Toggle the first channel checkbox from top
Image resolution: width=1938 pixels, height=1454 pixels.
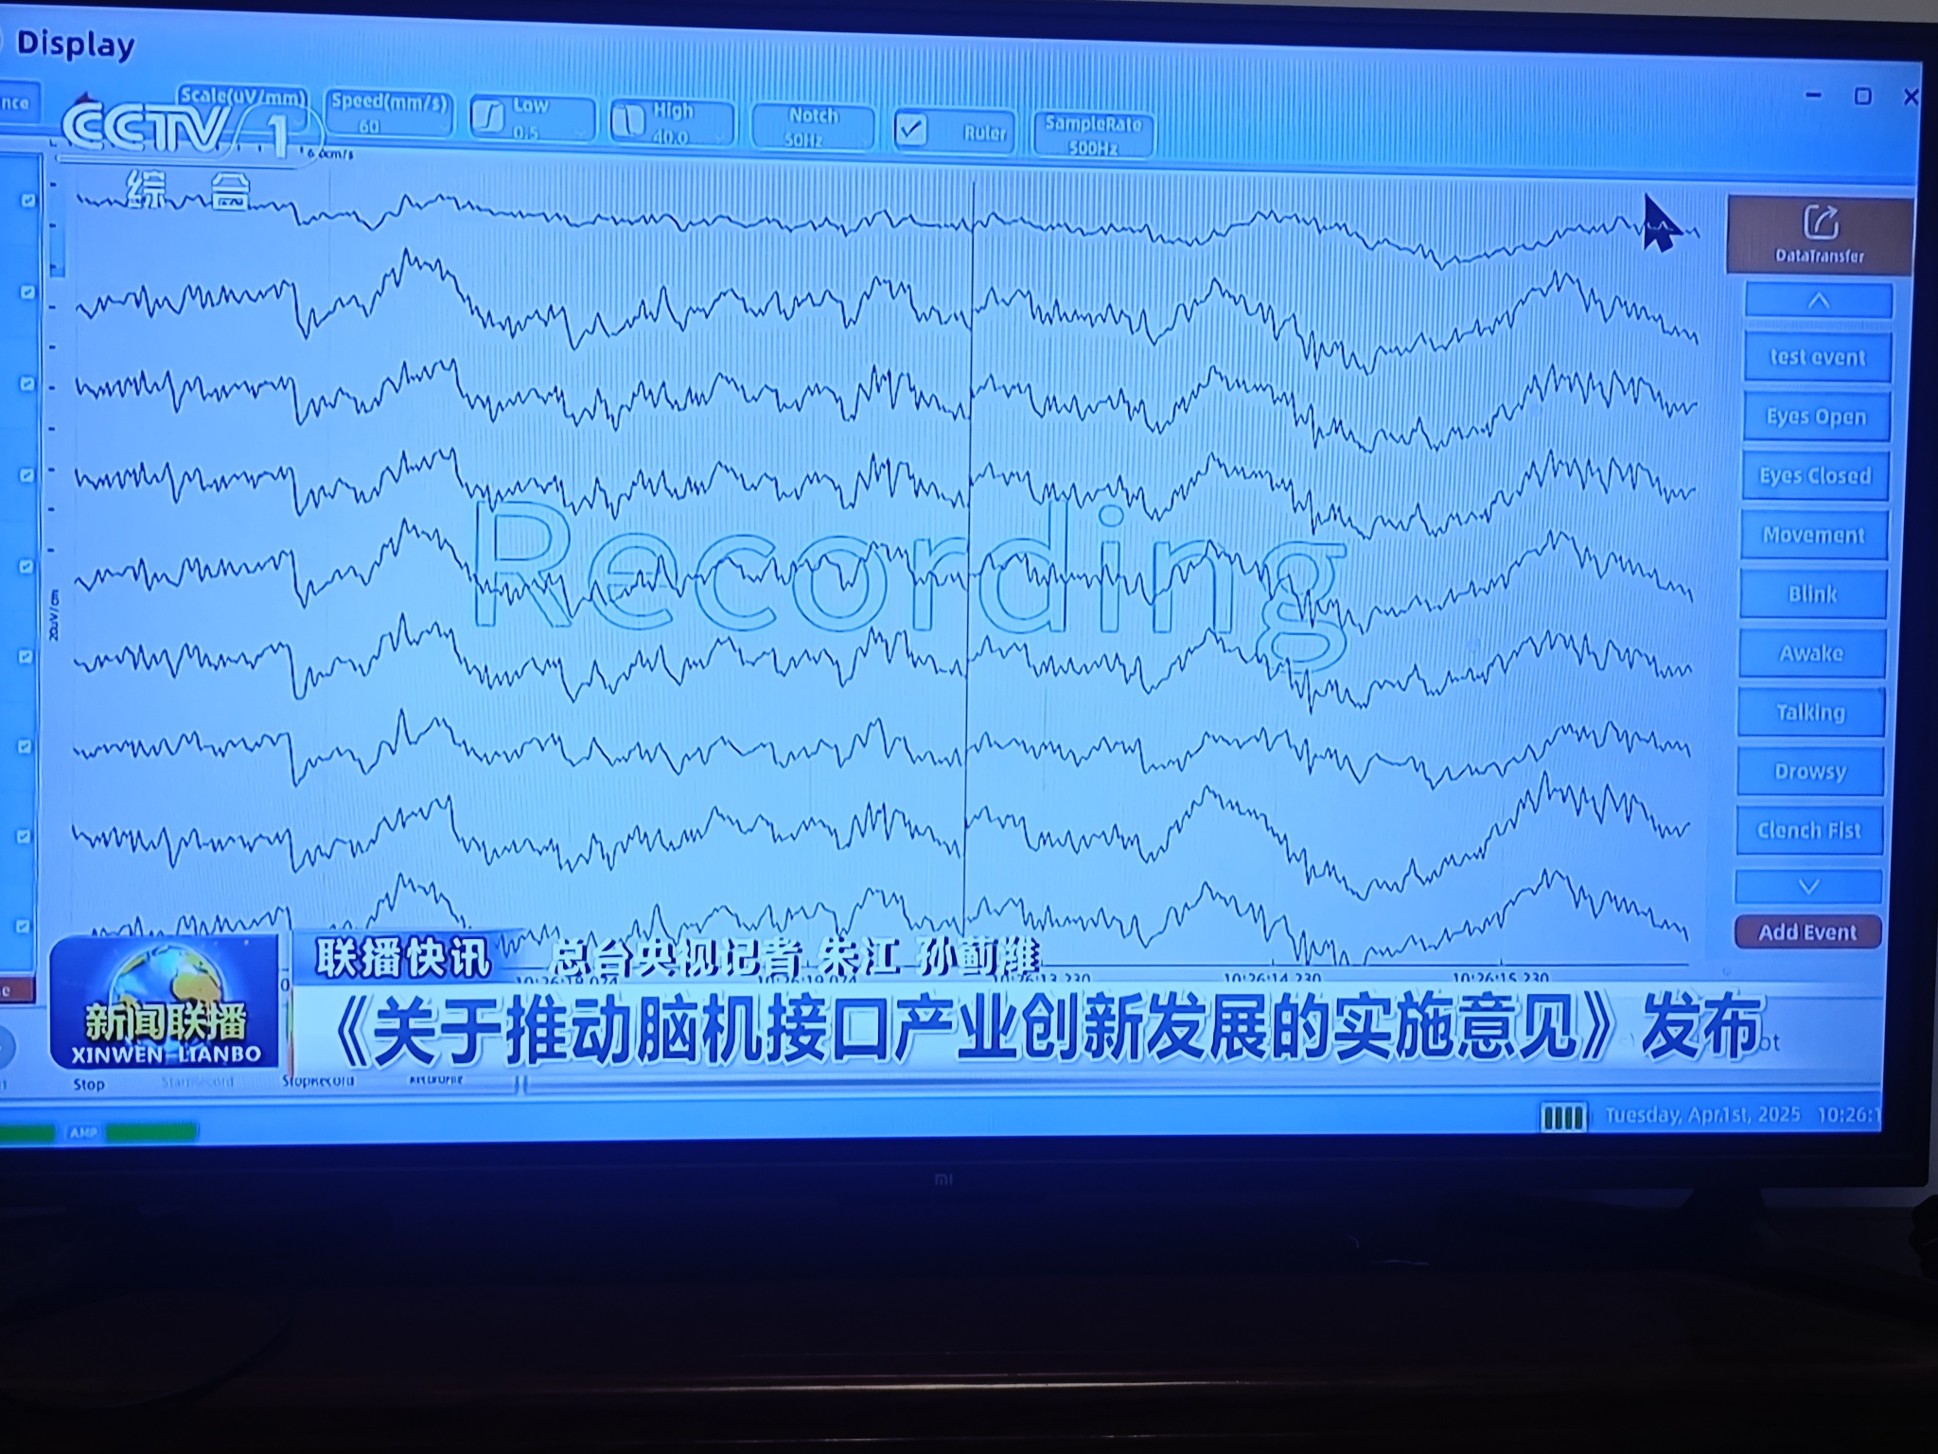tap(27, 201)
